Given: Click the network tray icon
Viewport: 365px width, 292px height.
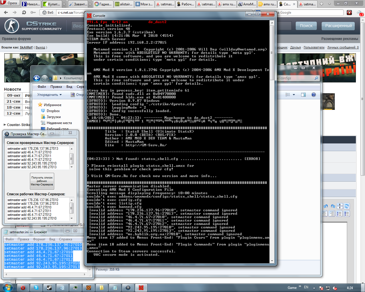Looking at the screenshot, I should pos(328,288).
